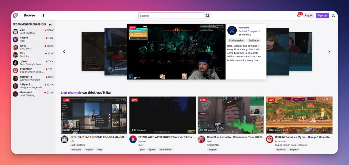Click tarik avatar below stream card
The image size is (349, 165).
tap(201, 139)
